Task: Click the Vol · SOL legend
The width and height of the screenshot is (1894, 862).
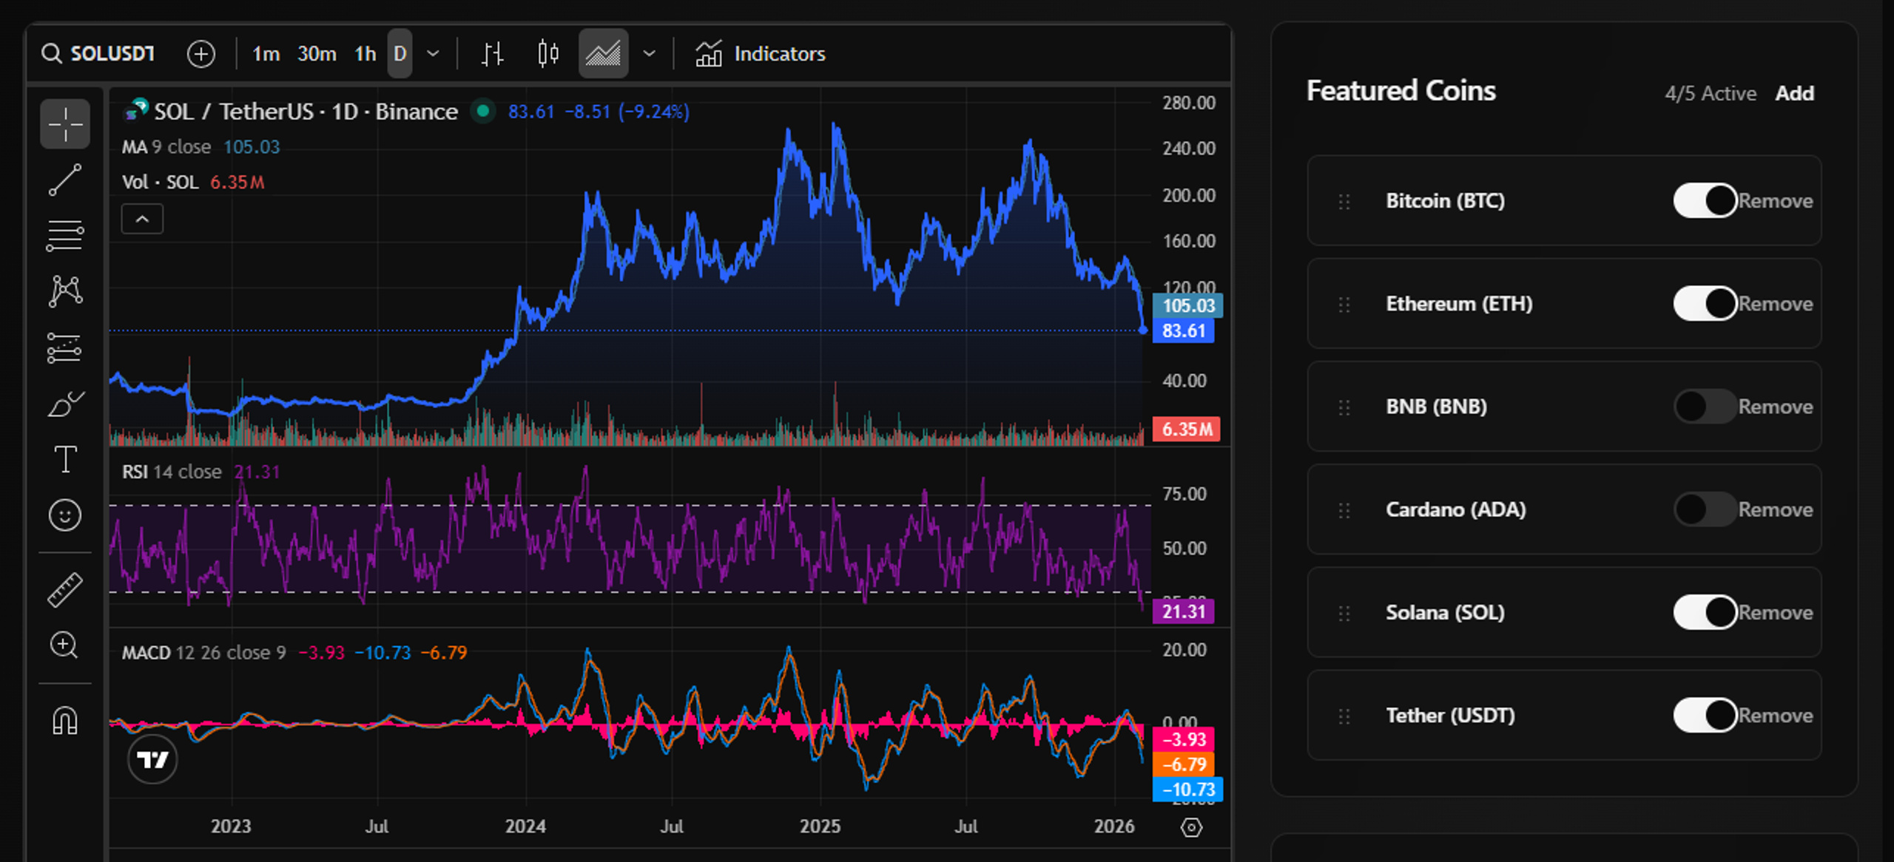Action: coord(160,183)
